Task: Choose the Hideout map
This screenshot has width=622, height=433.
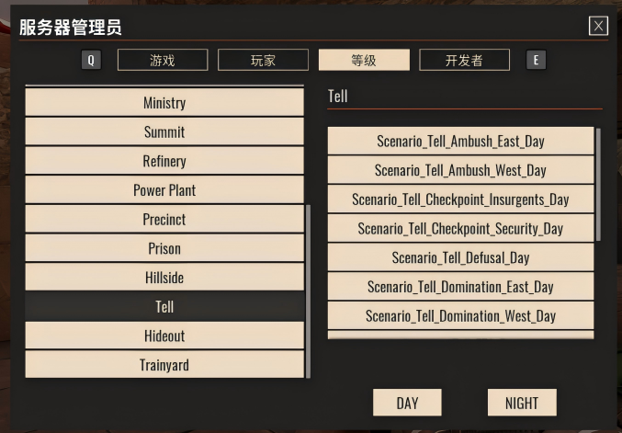Action: (164, 336)
